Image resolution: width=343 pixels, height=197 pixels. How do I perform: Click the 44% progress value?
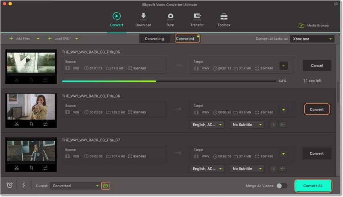(282, 81)
